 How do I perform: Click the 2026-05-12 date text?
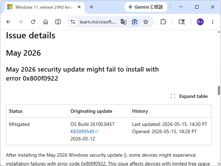(x=83, y=139)
